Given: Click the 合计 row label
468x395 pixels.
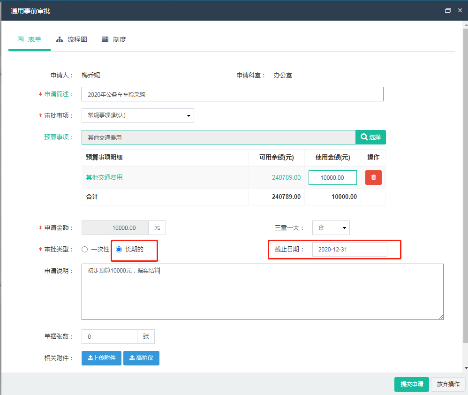Looking at the screenshot, I should point(92,197).
